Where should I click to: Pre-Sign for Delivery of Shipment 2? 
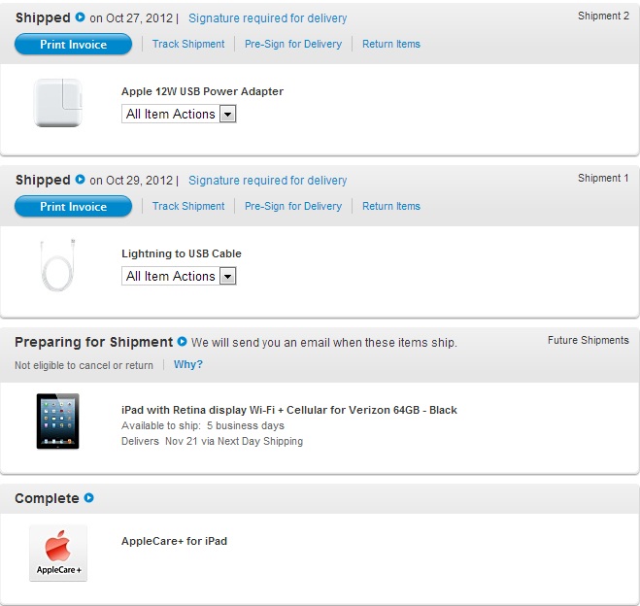293,44
